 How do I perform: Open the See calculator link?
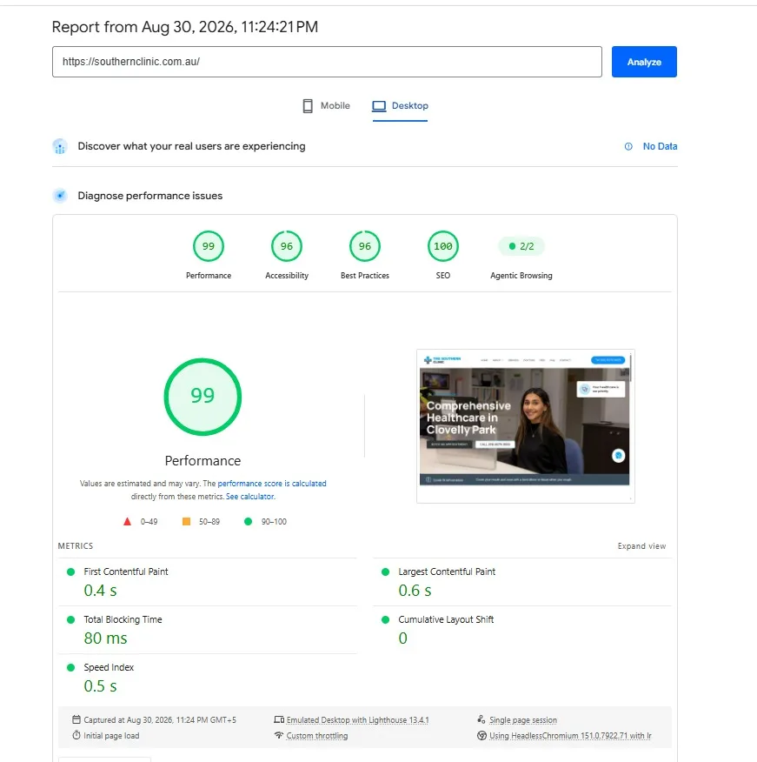[250, 497]
